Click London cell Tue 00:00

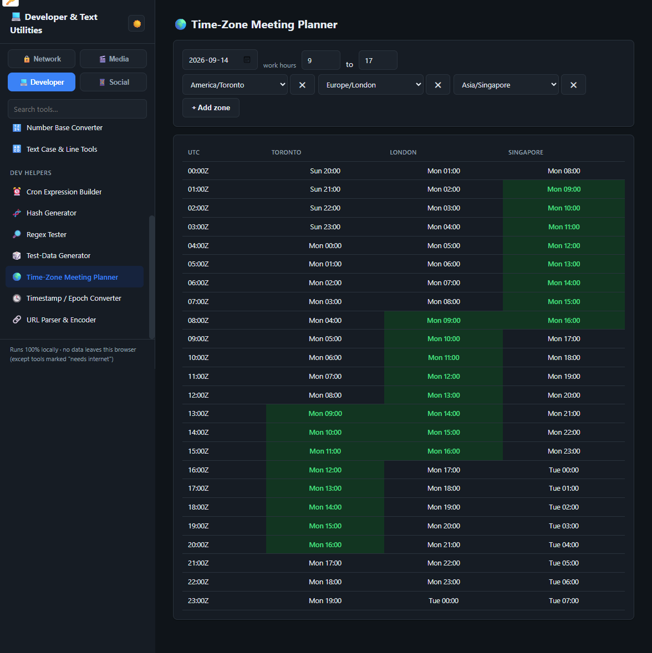click(x=444, y=600)
